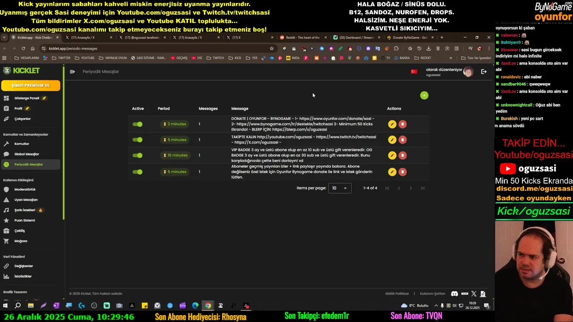Click the logout icon in header
573x322 pixels.
pyautogui.click(x=484, y=72)
